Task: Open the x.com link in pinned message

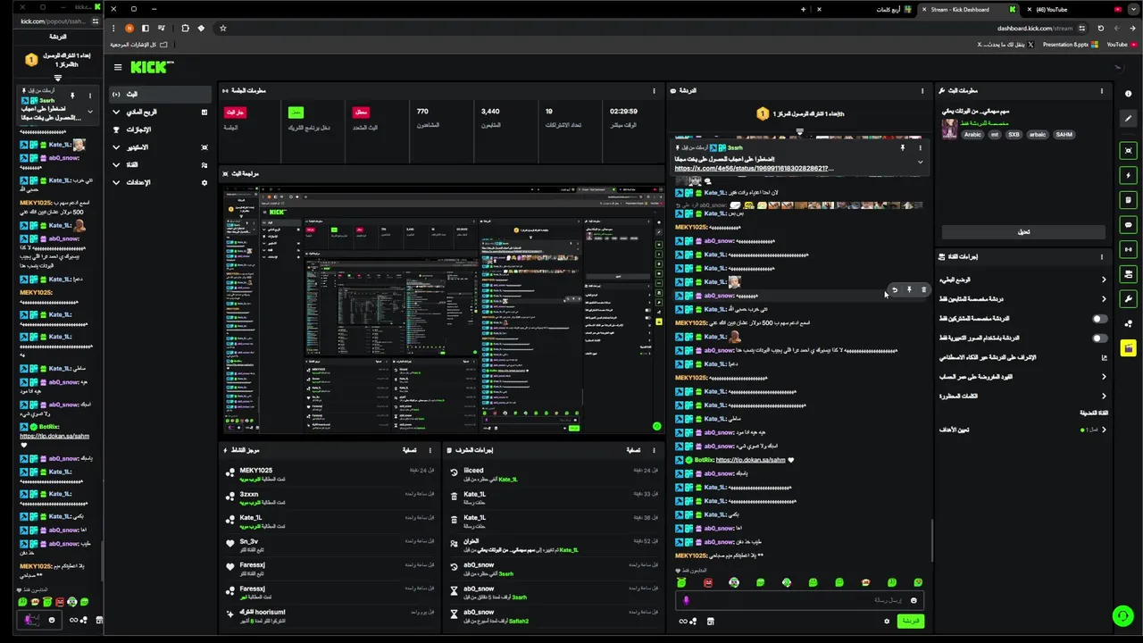Action: coord(755,168)
